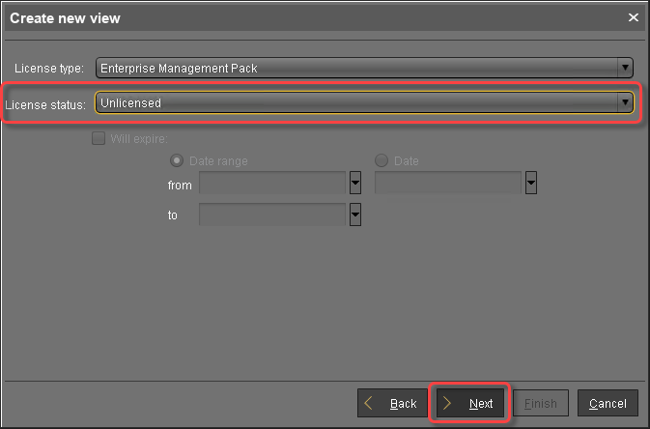Viewport: 650px width, 429px height.
Task: Open the License type combo box
Action: [x=355, y=69]
